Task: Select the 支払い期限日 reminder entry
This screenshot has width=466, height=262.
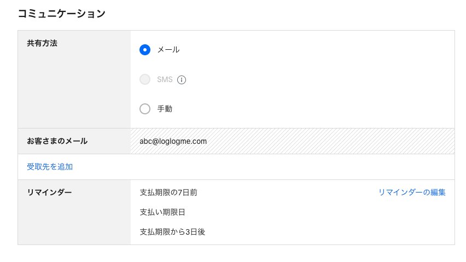Action: (162, 212)
